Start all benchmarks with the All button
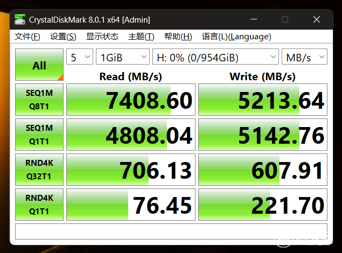The height and width of the screenshot is (253, 342). tap(39, 65)
